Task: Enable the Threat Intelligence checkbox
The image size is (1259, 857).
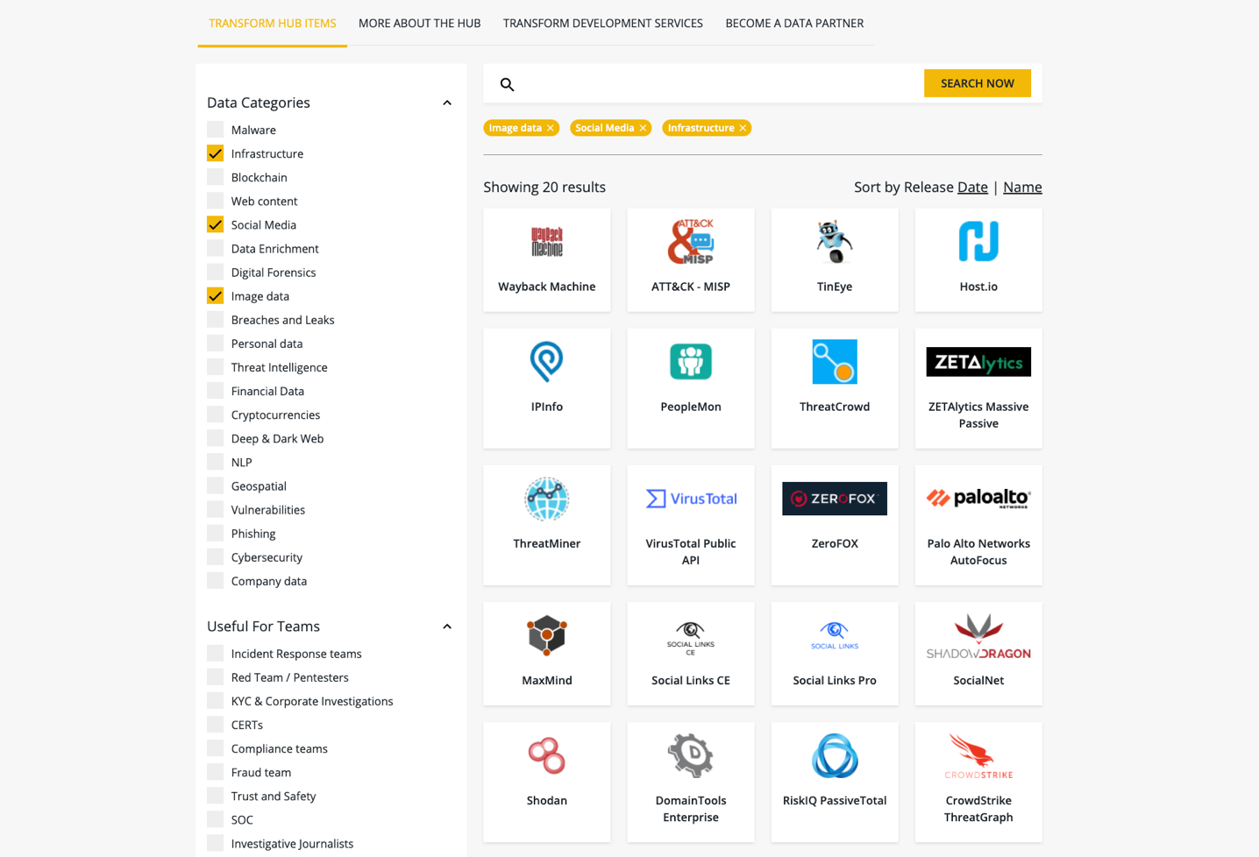Action: pyautogui.click(x=215, y=367)
